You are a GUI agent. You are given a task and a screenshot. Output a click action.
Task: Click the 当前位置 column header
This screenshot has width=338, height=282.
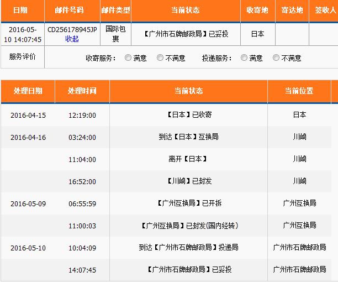[299, 91]
